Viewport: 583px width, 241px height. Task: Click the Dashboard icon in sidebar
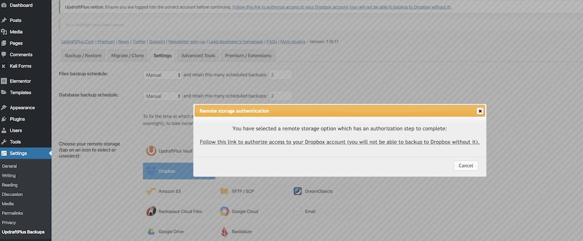tap(3, 5)
